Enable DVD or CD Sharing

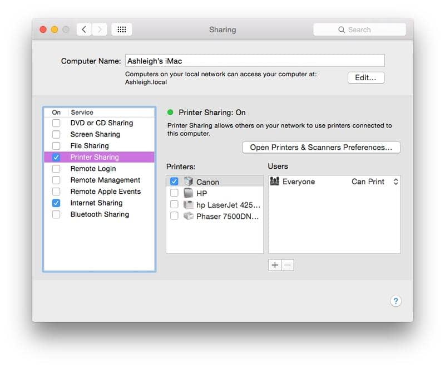point(56,123)
